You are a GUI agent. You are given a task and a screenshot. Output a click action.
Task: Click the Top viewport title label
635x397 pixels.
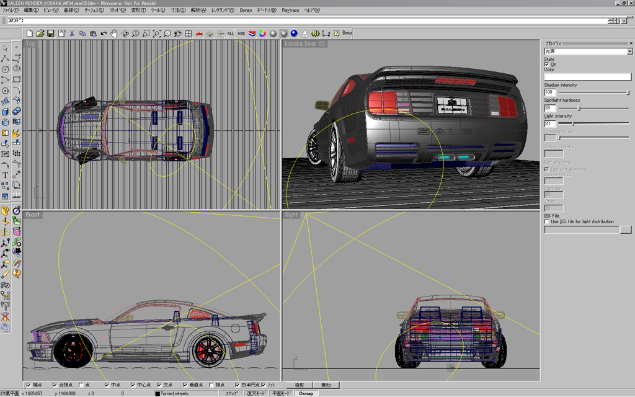[31, 44]
